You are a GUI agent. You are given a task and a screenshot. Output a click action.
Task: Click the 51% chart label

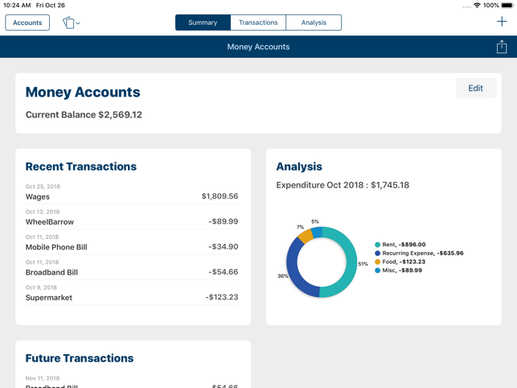[363, 264]
